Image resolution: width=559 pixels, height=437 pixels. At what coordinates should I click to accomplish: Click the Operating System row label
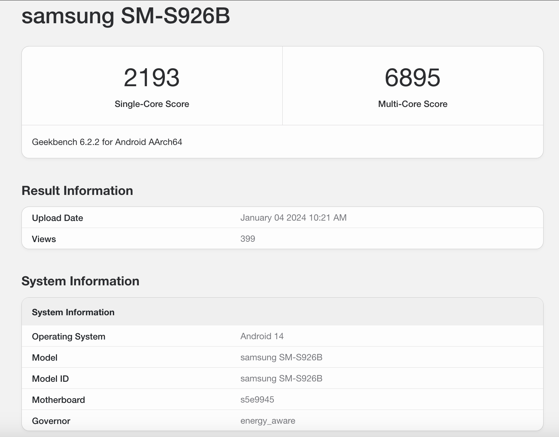(69, 337)
